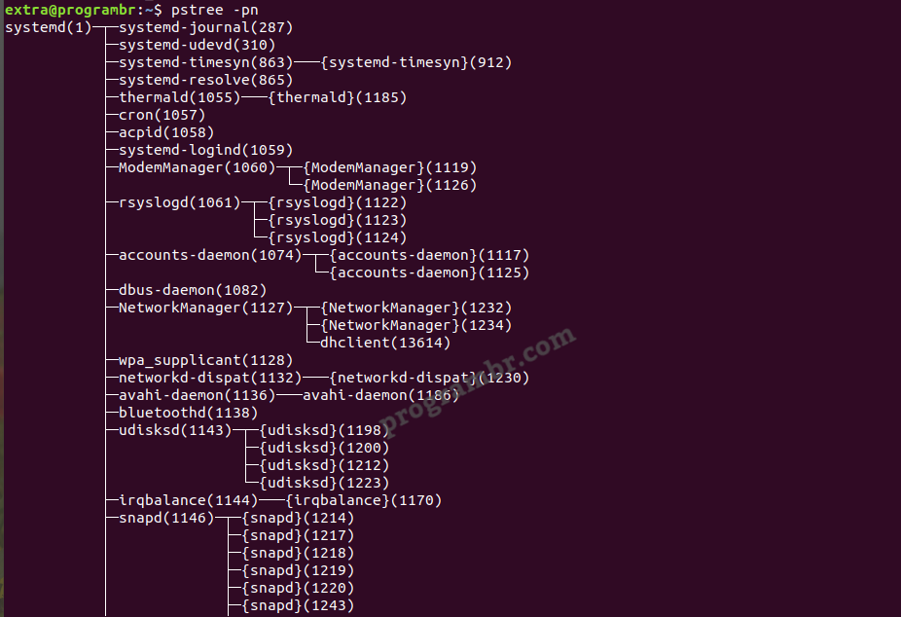Viewport: 901px width, 617px height.
Task: Select {ModemManager}(1126) thread entry
Action: point(389,185)
